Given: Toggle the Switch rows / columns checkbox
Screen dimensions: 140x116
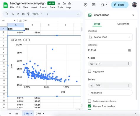Looking at the screenshot, I should point(89,101).
